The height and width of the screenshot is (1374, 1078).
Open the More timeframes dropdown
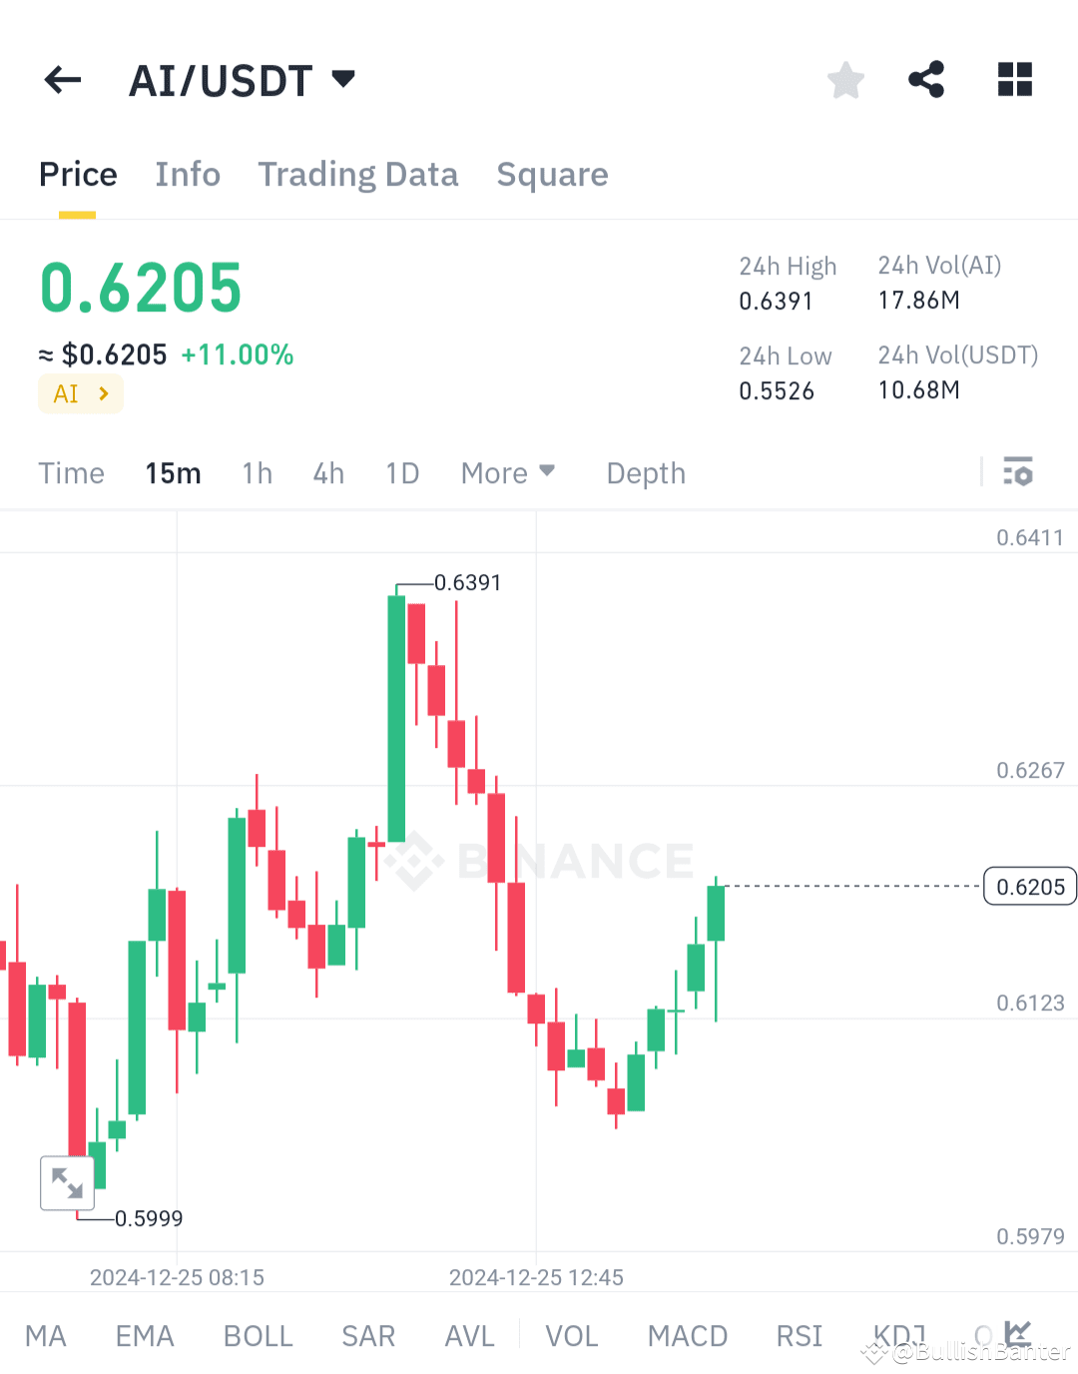point(508,472)
